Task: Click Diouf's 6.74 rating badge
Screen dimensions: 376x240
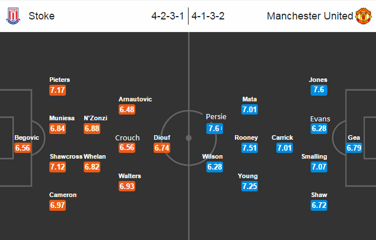Action: [x=163, y=148]
